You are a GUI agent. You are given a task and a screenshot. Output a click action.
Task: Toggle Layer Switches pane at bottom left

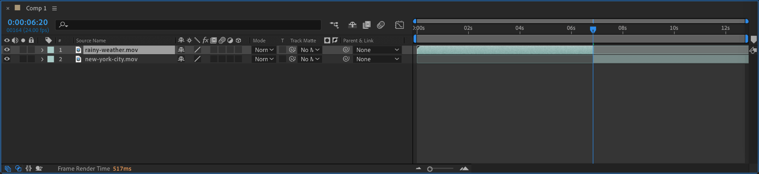pyautogui.click(x=8, y=168)
